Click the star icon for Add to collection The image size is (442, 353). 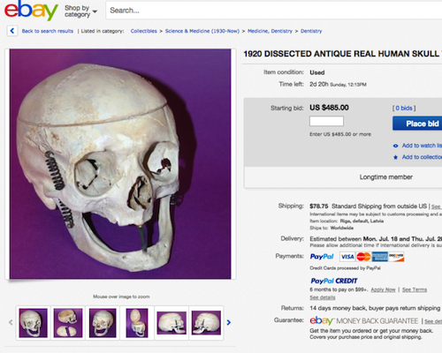click(395, 157)
